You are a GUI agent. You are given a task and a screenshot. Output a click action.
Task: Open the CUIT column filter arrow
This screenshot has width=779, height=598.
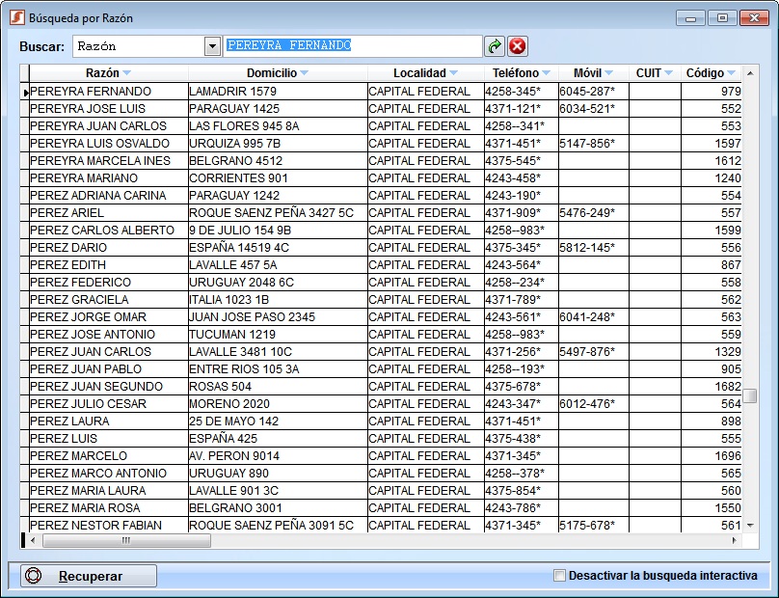coord(668,73)
